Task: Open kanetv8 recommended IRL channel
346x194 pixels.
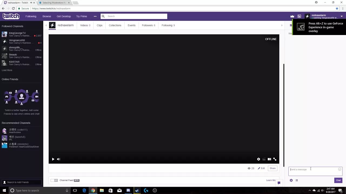Action: click(21, 138)
